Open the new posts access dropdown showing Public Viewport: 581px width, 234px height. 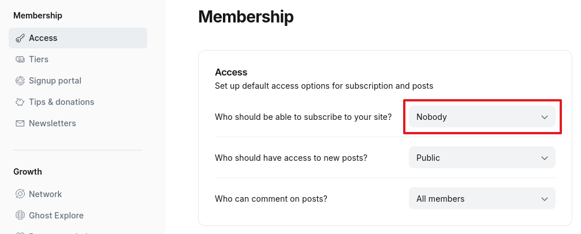[482, 158]
